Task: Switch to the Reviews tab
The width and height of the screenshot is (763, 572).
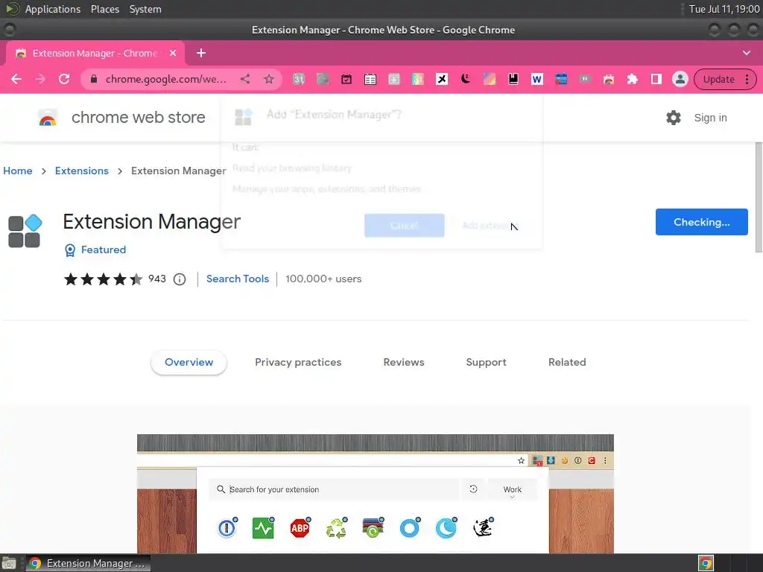Action: pos(404,363)
